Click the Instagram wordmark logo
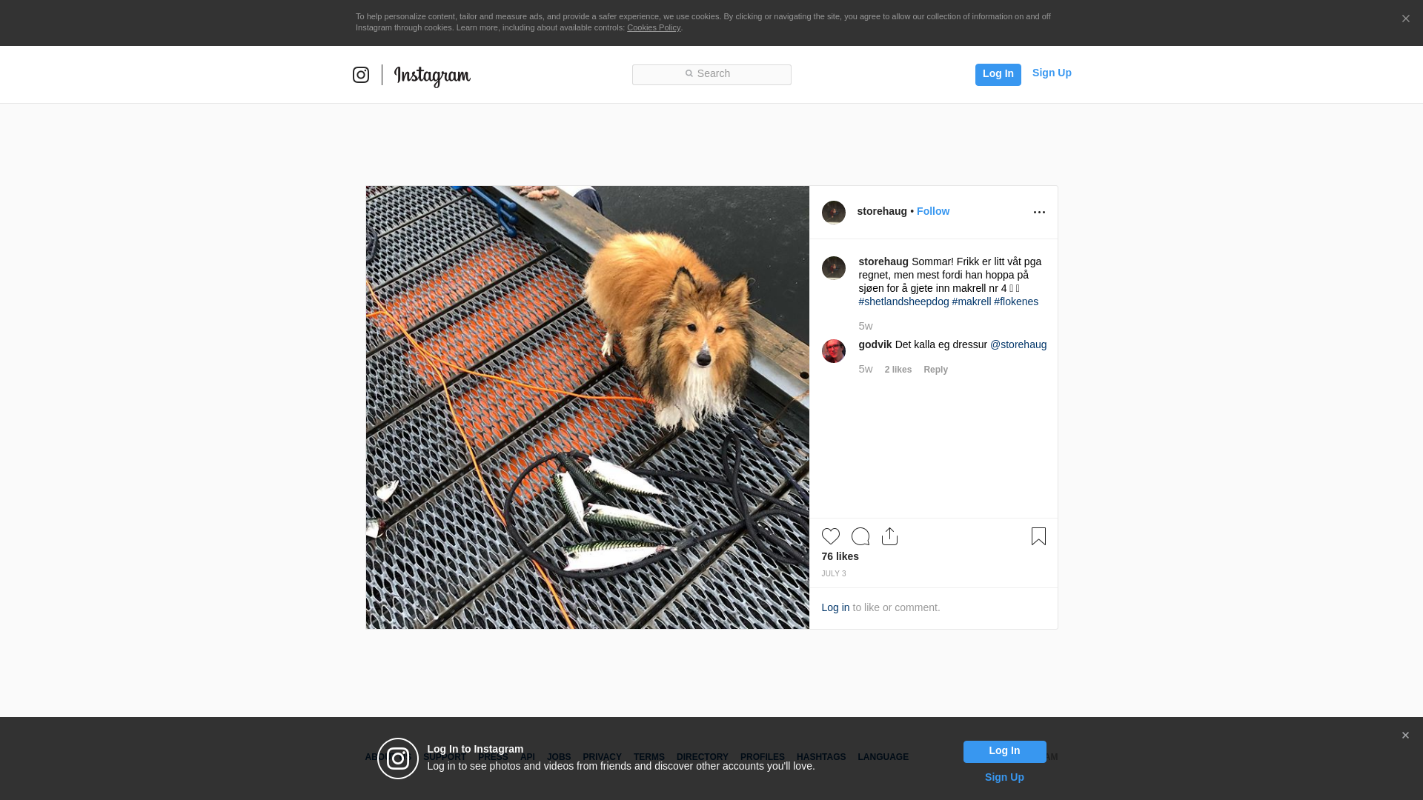 pyautogui.click(x=432, y=76)
